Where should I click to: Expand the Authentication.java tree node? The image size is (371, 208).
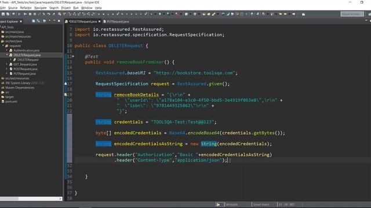(x=7, y=50)
